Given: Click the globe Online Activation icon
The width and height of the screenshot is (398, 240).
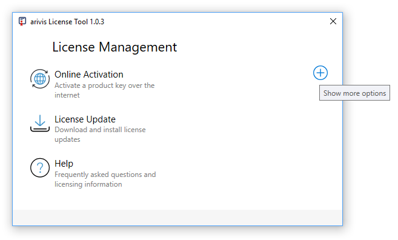Looking at the screenshot, I should tap(40, 79).
